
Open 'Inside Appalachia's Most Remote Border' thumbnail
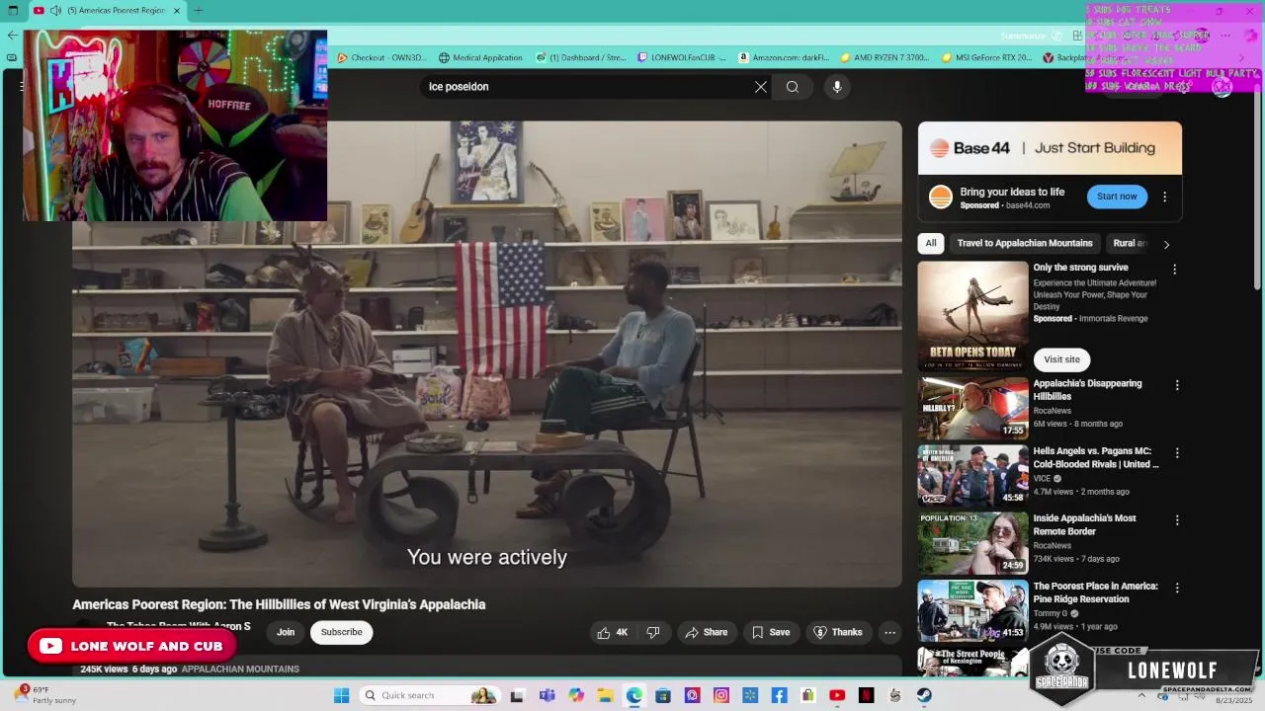[972, 543]
